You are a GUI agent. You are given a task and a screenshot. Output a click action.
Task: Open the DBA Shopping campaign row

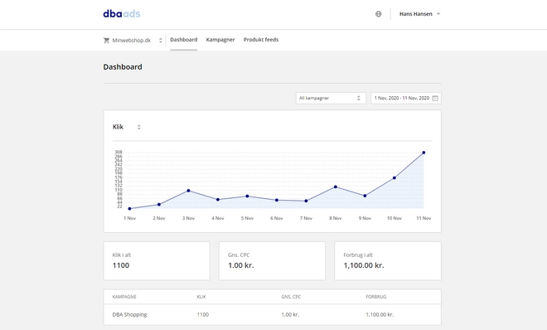(x=272, y=314)
